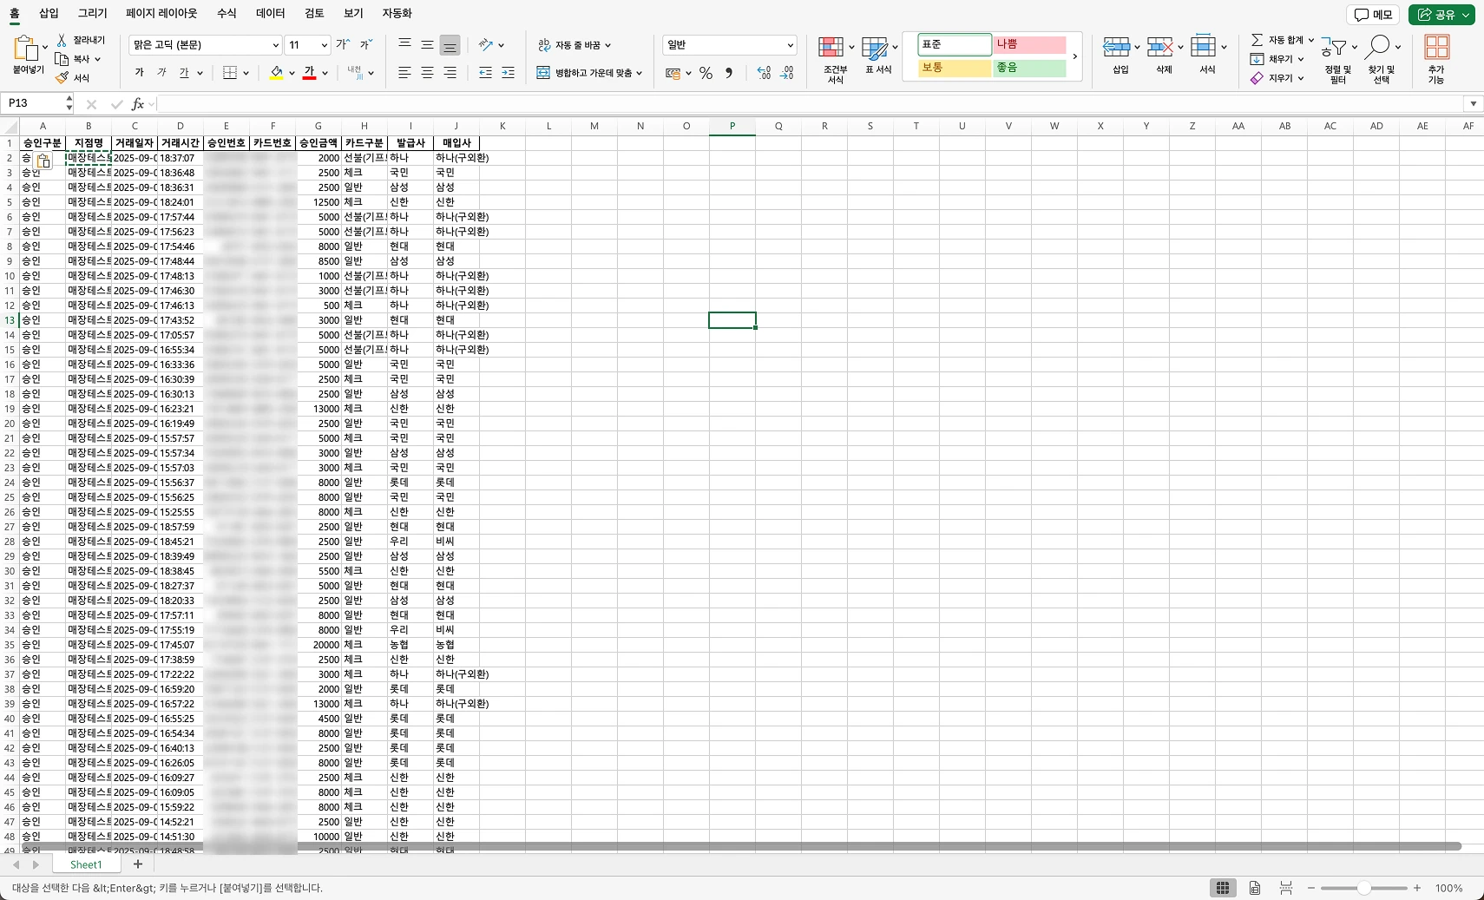This screenshot has height=900, width=1484.
Task: Click the increase indent icon
Action: (x=508, y=73)
